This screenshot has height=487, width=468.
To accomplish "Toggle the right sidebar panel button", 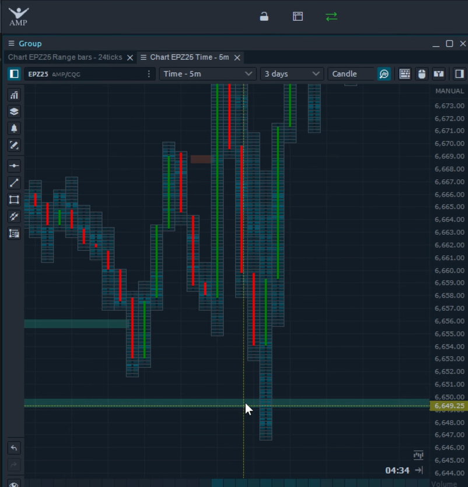I will pos(459,74).
